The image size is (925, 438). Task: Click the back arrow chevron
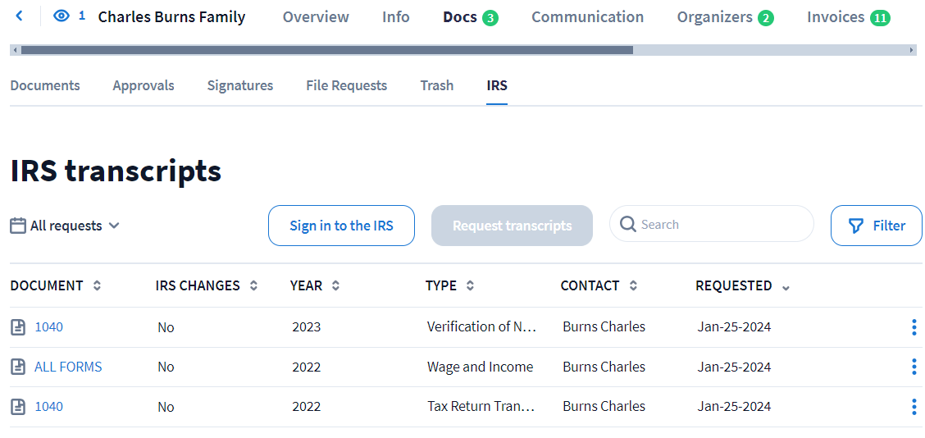tap(20, 16)
